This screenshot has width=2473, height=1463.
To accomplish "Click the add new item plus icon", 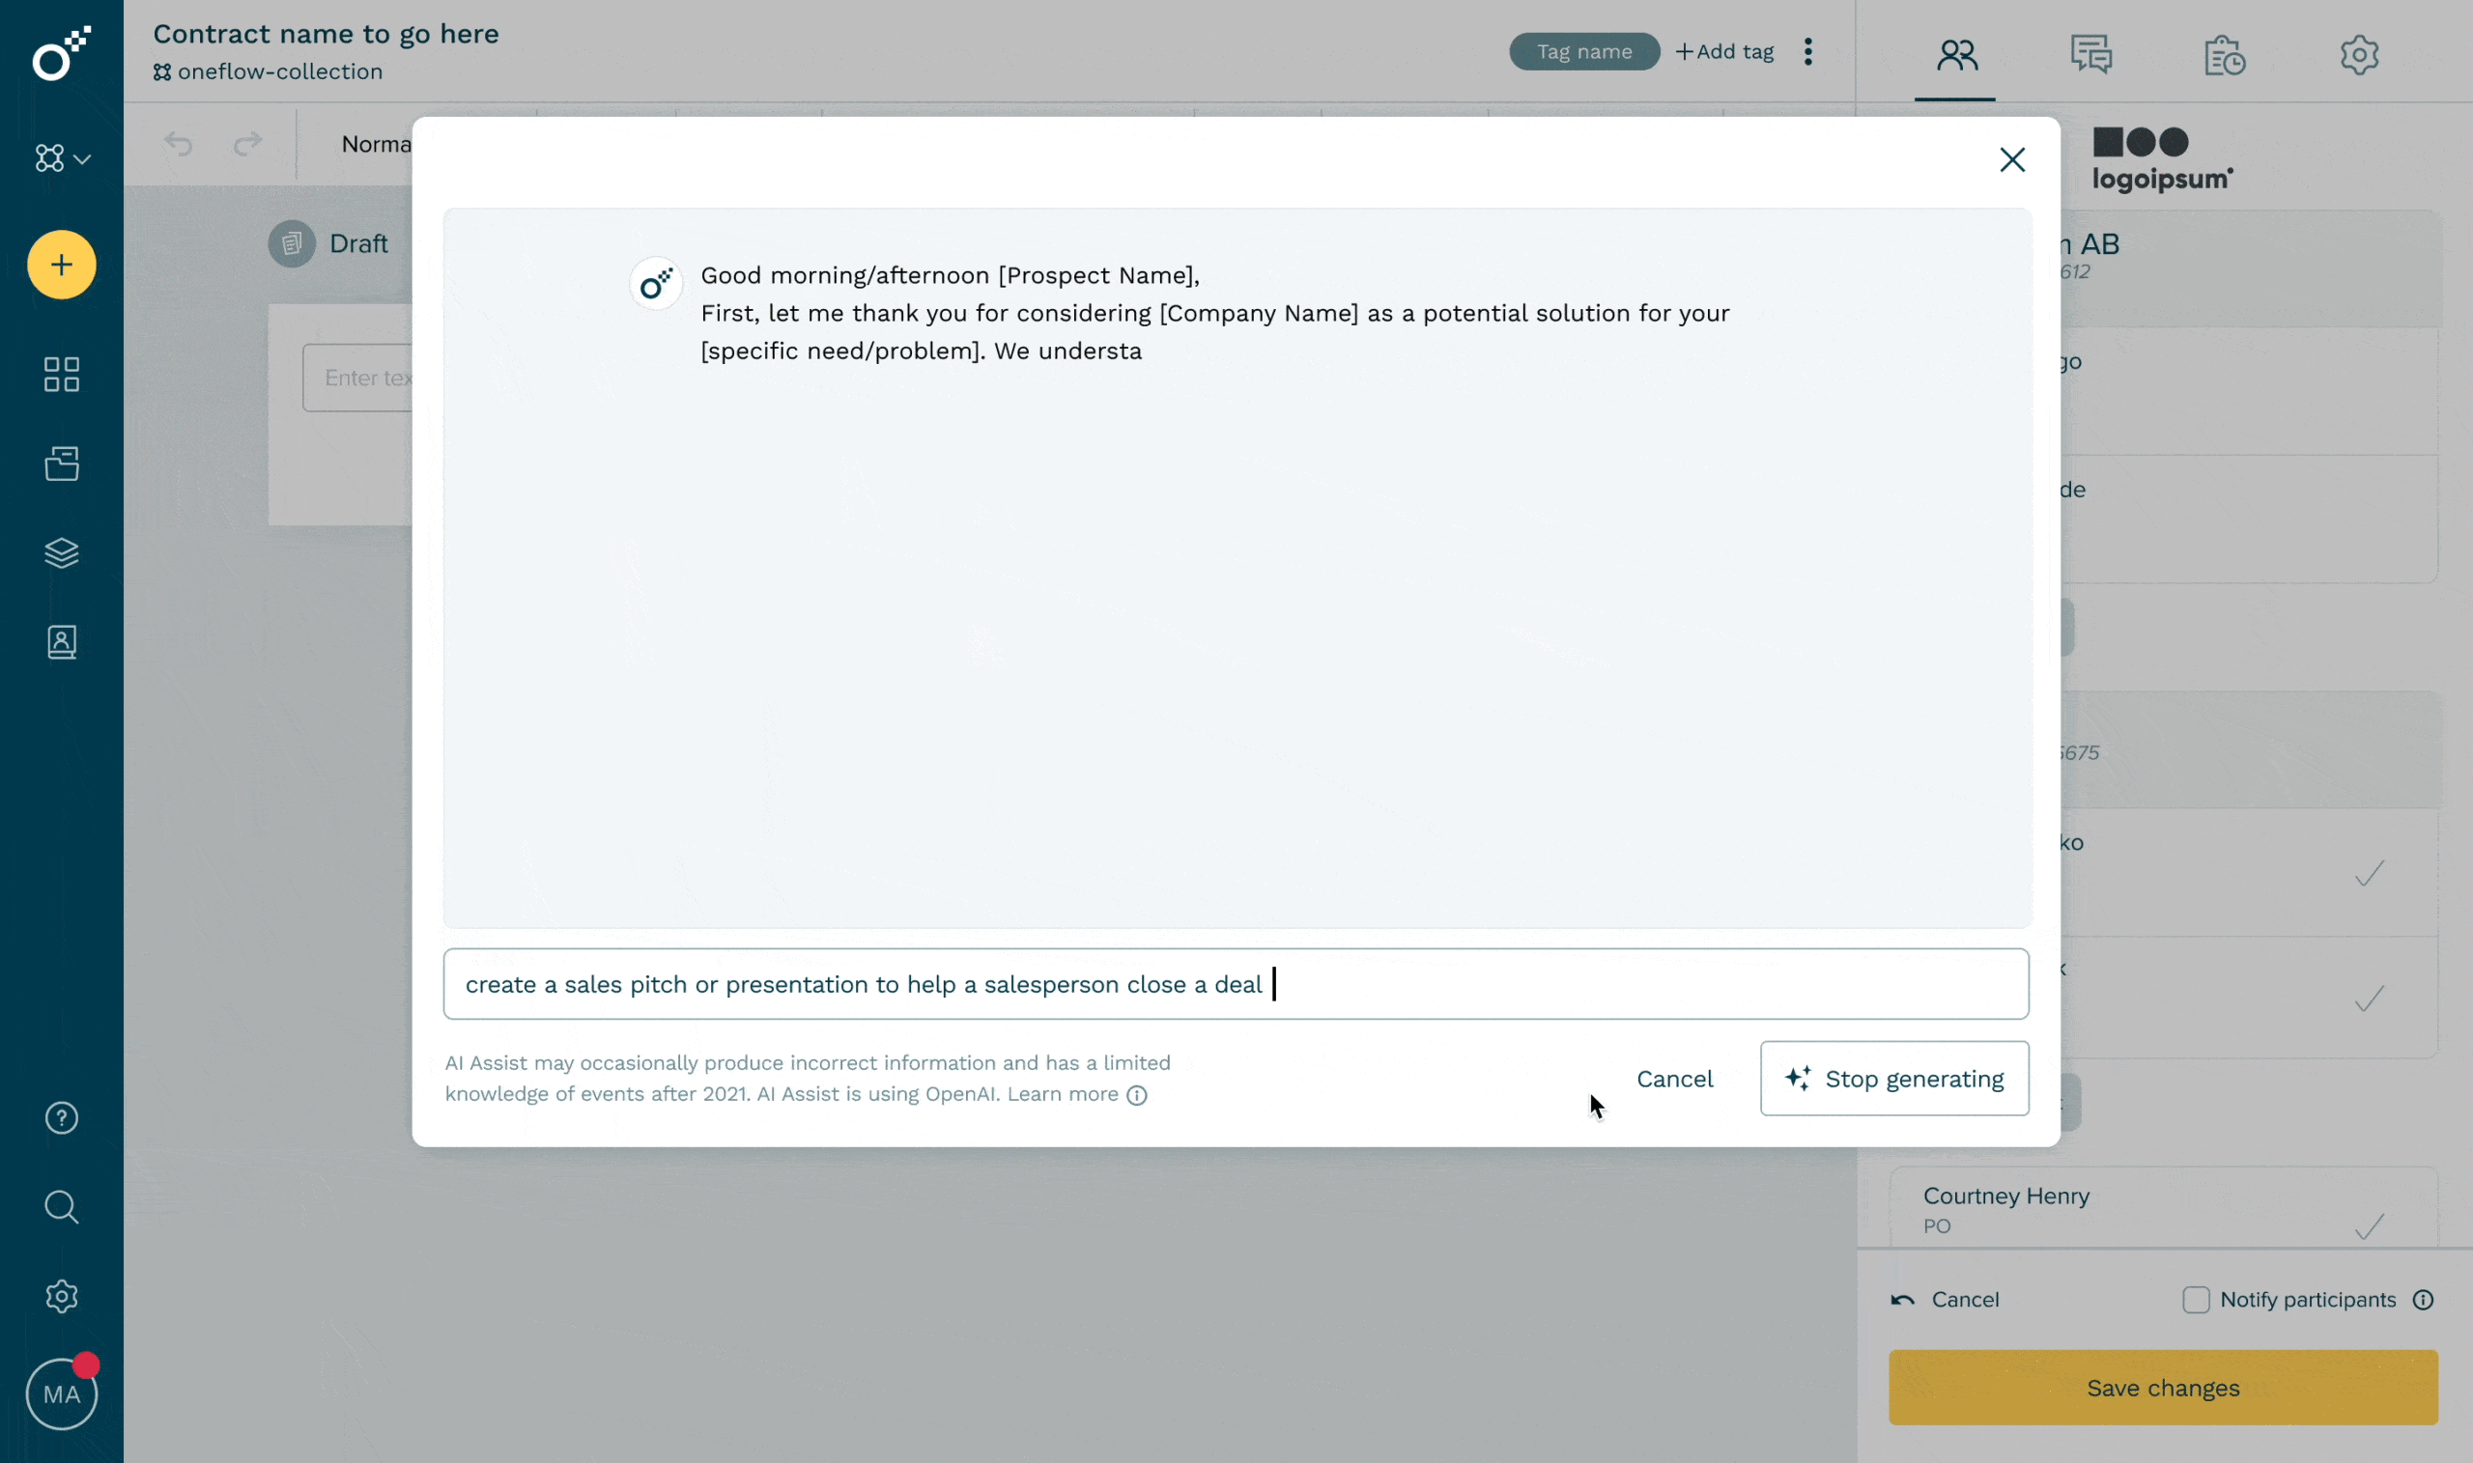I will [61, 265].
